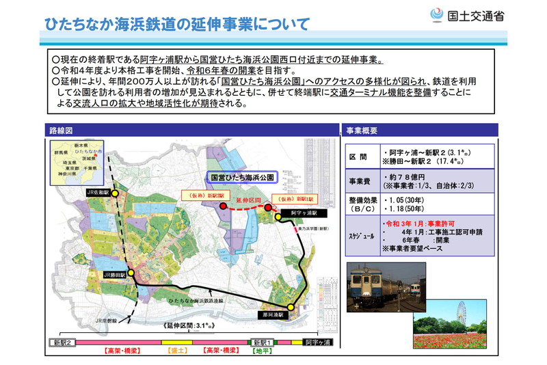This screenshot has height=365, width=547.
Task: Click the yellow station marker at 那珂湊駅
Action: 290,308
